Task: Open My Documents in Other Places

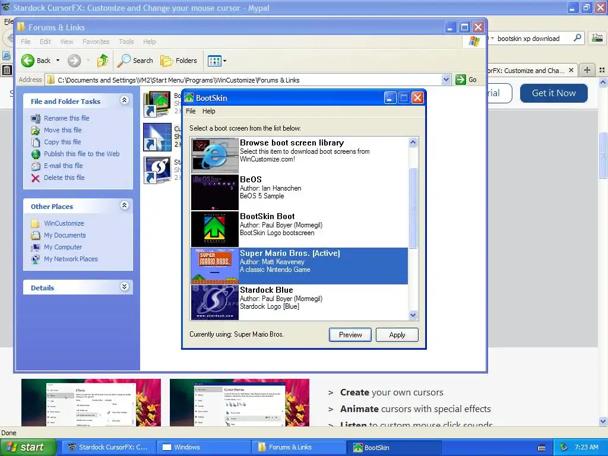Action: click(x=64, y=235)
